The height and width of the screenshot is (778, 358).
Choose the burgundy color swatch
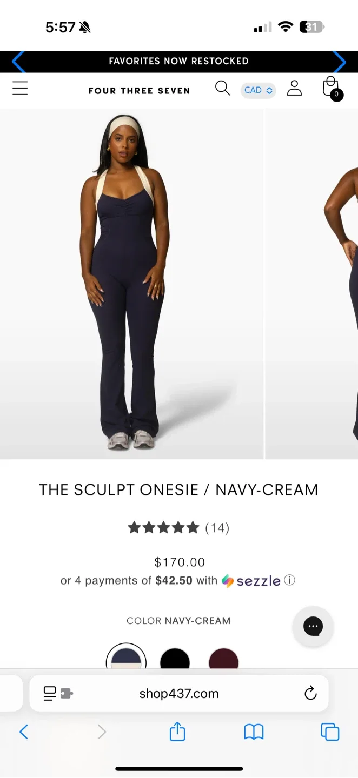pyautogui.click(x=223, y=658)
